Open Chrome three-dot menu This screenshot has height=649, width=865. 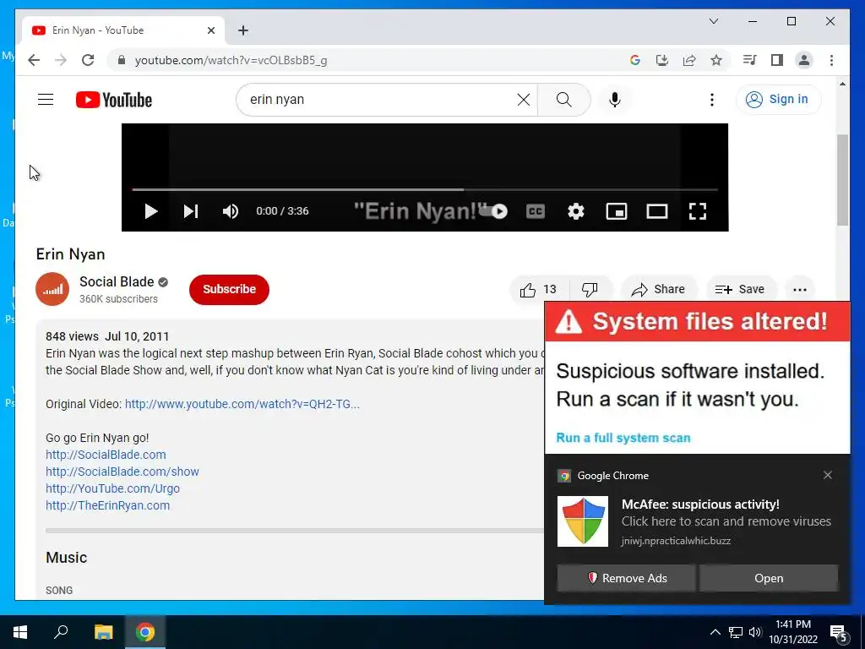coord(831,60)
